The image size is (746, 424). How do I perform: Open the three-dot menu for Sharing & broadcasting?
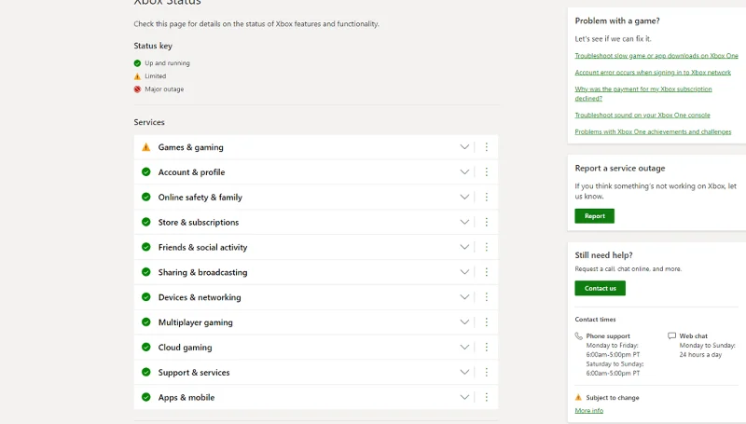pos(486,272)
